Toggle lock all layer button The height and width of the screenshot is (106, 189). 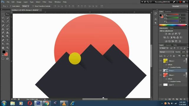click(174, 56)
